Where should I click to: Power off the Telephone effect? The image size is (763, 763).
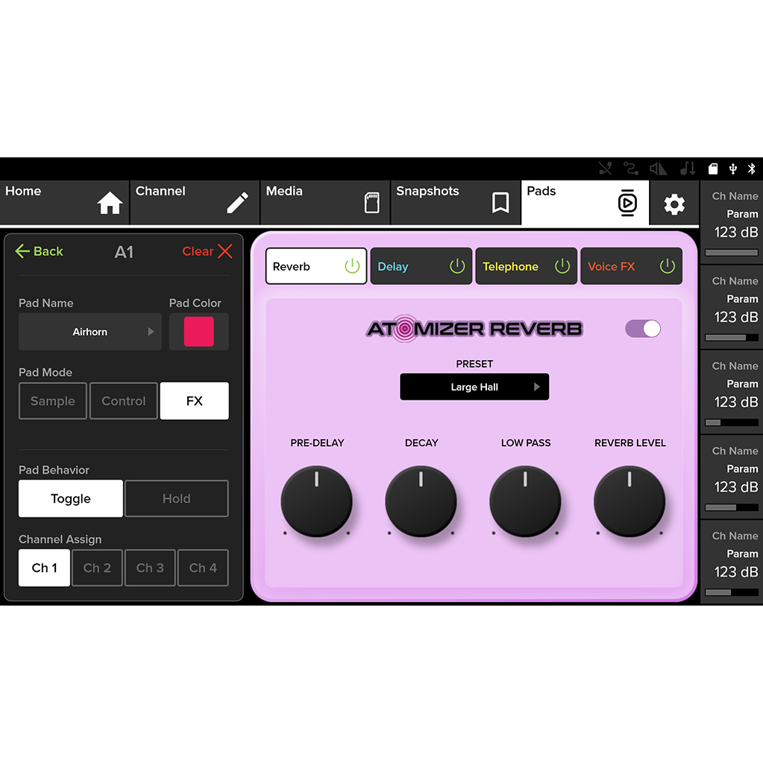pos(563,266)
